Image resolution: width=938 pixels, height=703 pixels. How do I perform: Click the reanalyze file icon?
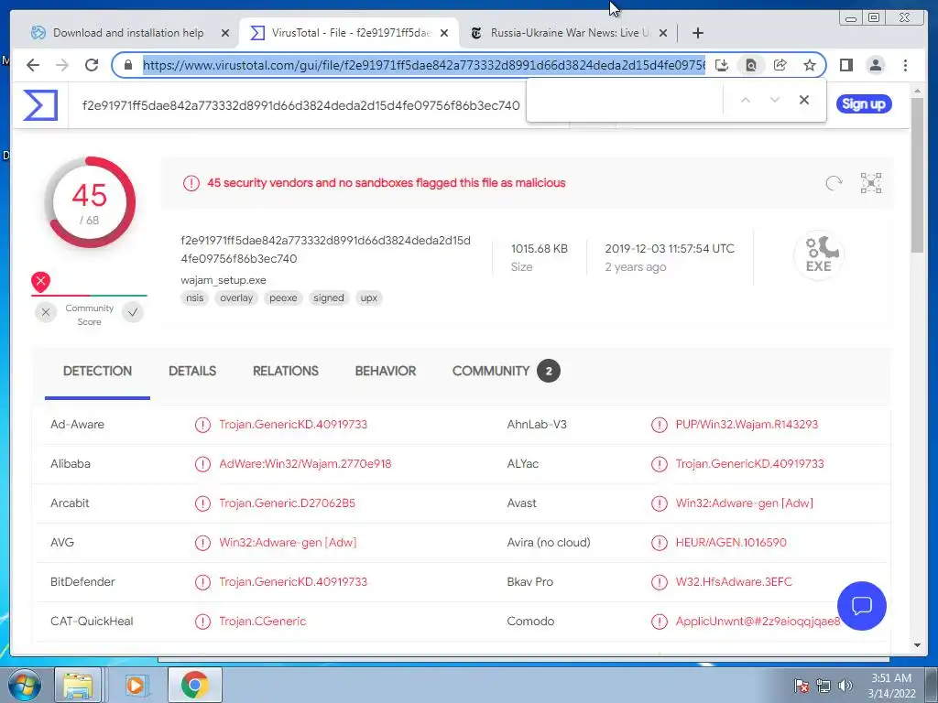(x=834, y=183)
